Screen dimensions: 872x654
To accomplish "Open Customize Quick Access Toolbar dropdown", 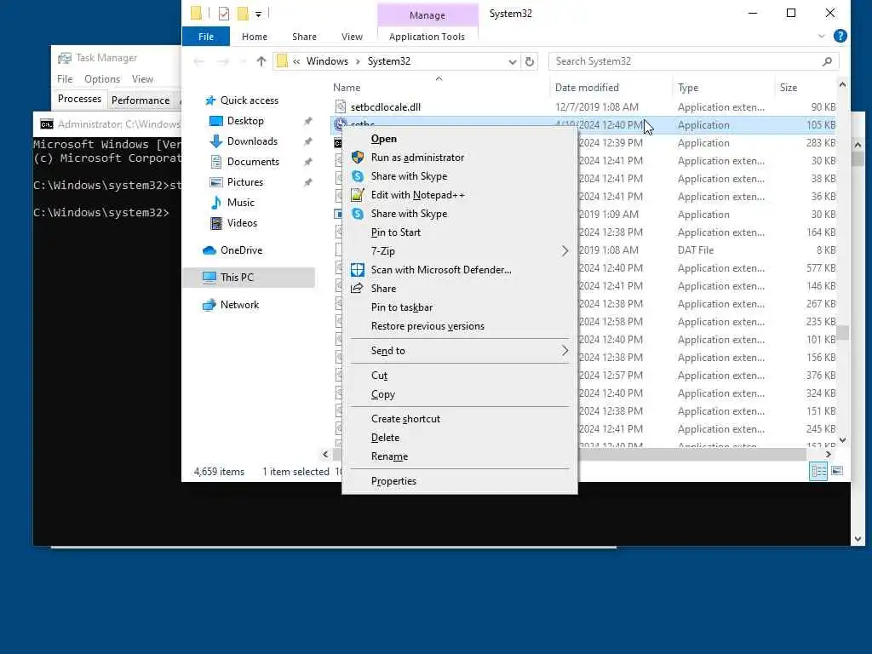I will (258, 14).
